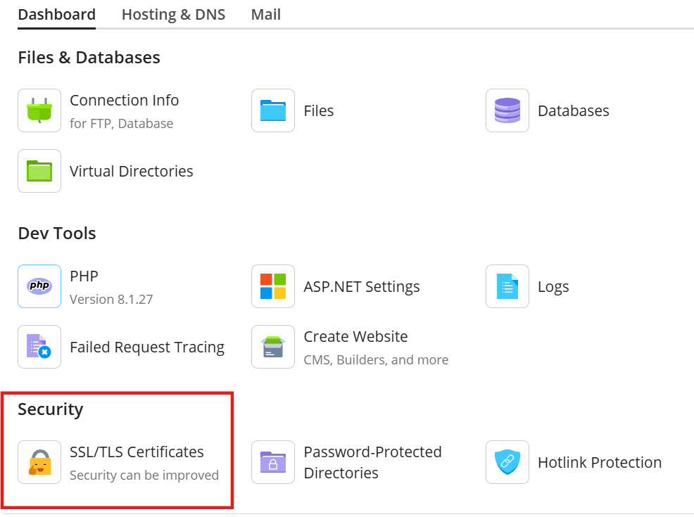Open the 'ASP.NET Settings' text link
Viewport: 694px width, 517px height.
[361, 286]
